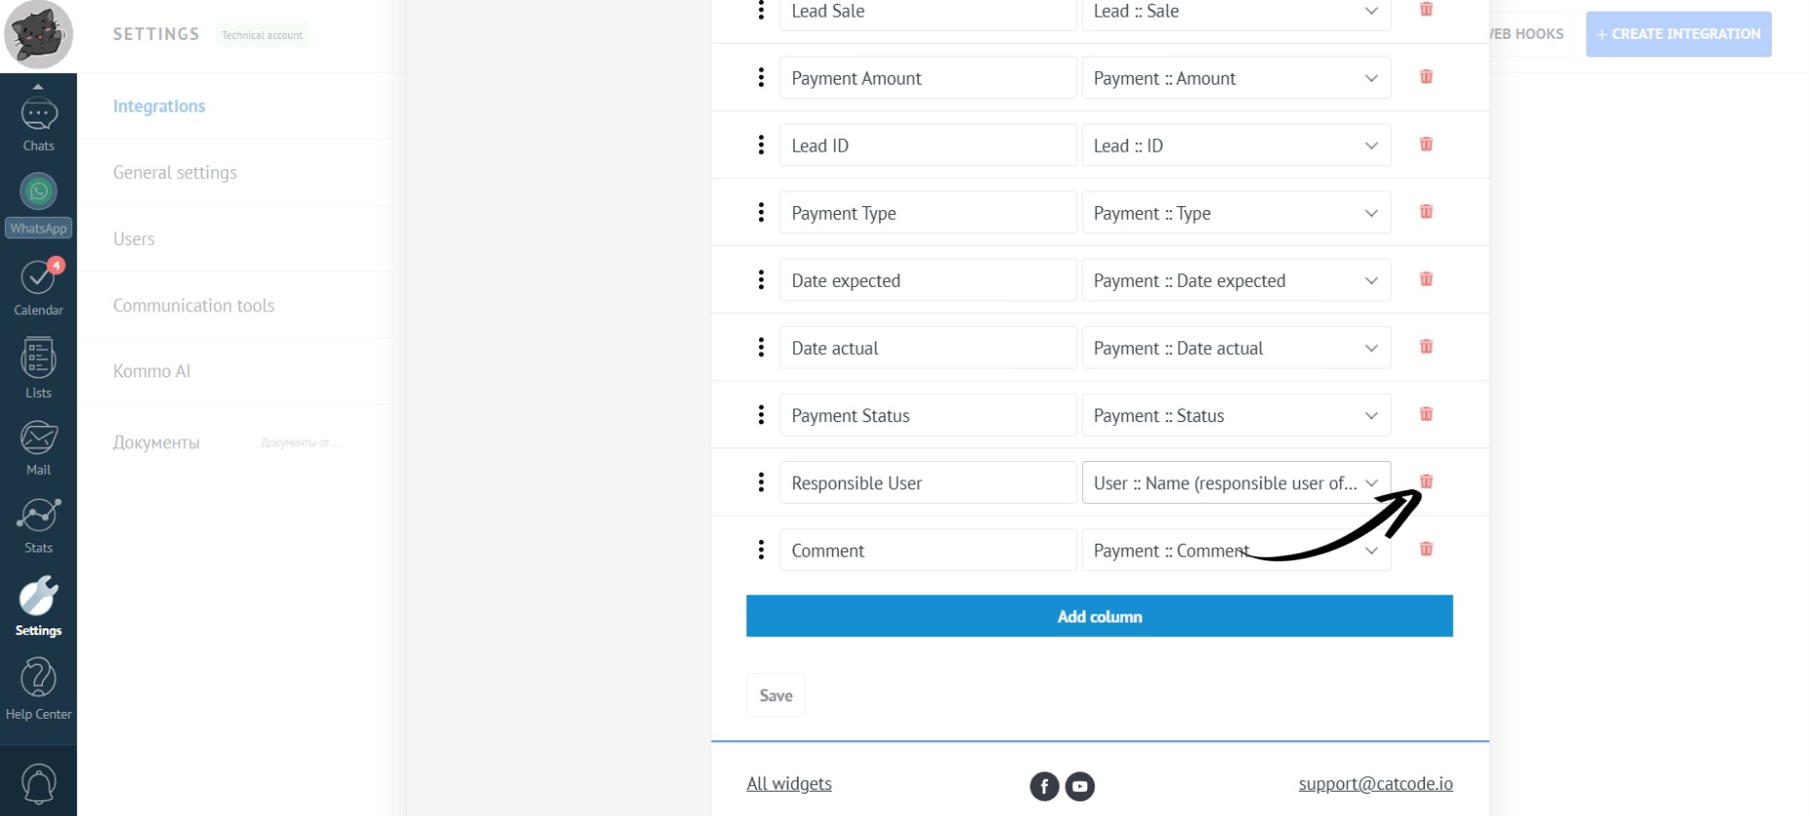The image size is (1810, 816).
Task: Follow the All widgets link
Action: (x=788, y=784)
